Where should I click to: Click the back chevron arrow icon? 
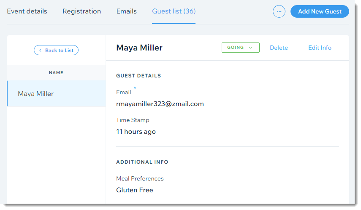pos(40,50)
